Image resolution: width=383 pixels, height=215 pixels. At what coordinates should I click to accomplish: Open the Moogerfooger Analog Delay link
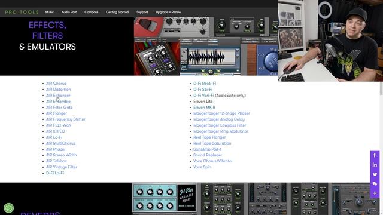(219, 119)
